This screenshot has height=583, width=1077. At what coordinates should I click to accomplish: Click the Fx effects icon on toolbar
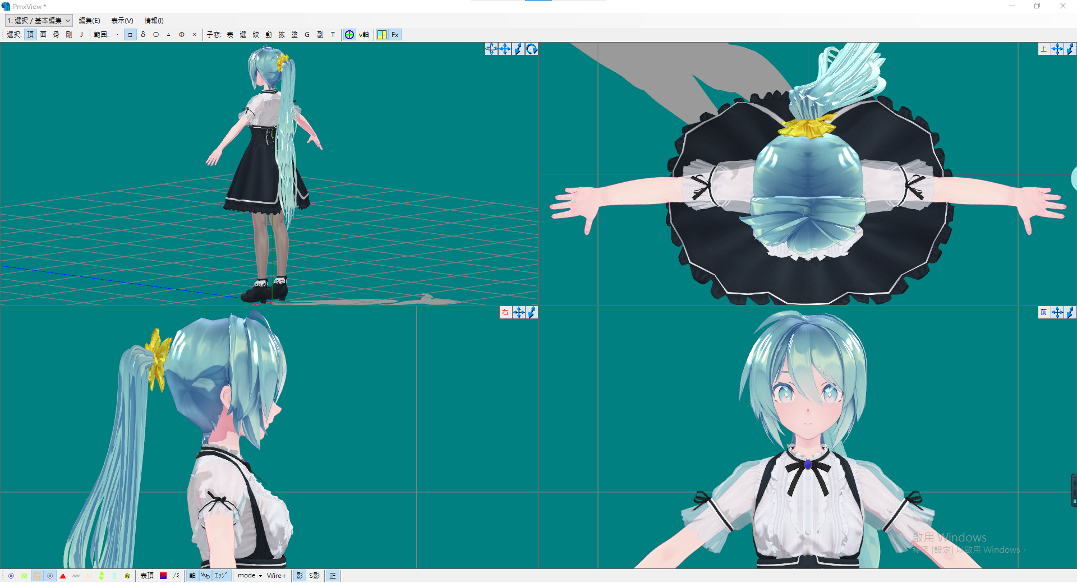click(x=395, y=34)
